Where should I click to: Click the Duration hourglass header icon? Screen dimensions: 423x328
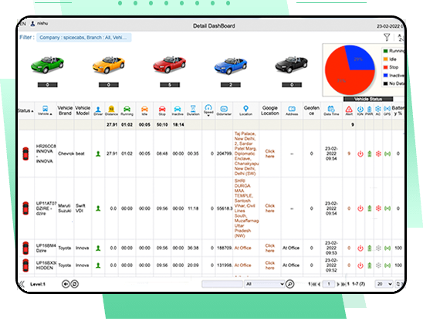pyautogui.click(x=193, y=109)
